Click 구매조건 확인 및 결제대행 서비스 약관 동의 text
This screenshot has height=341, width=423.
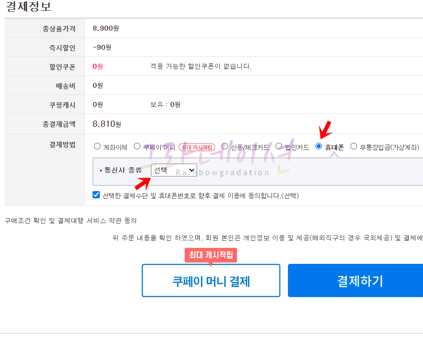point(71,220)
